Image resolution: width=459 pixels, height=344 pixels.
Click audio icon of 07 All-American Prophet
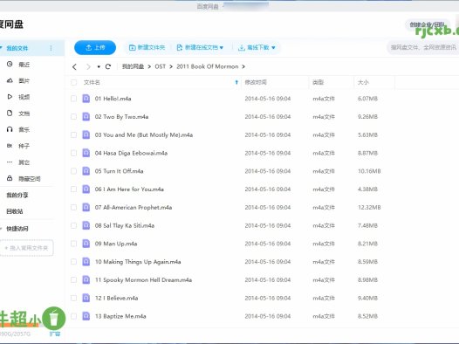point(86,207)
